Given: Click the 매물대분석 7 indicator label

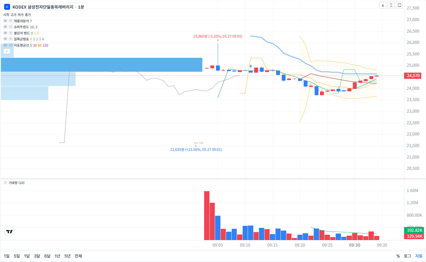Looking at the screenshot, I should [x=23, y=21].
